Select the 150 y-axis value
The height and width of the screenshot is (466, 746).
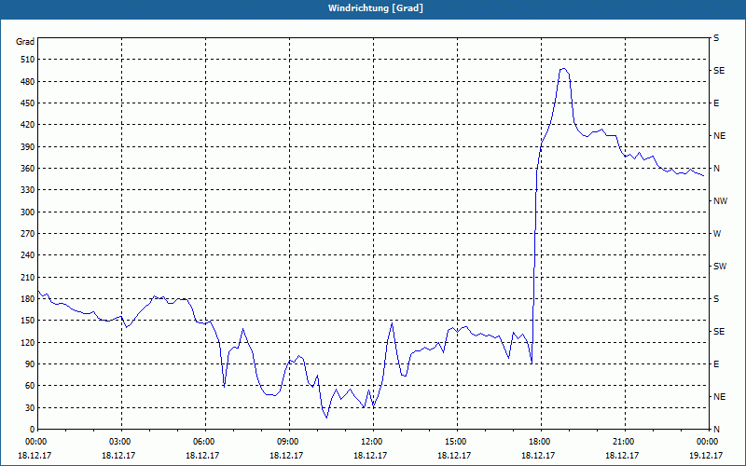(x=28, y=321)
